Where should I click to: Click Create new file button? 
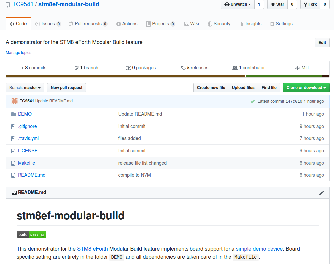(x=211, y=88)
